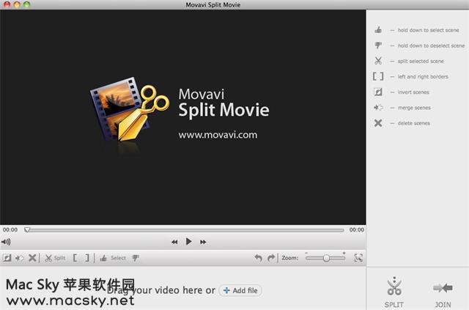Step backward with rewind button

tap(174, 242)
